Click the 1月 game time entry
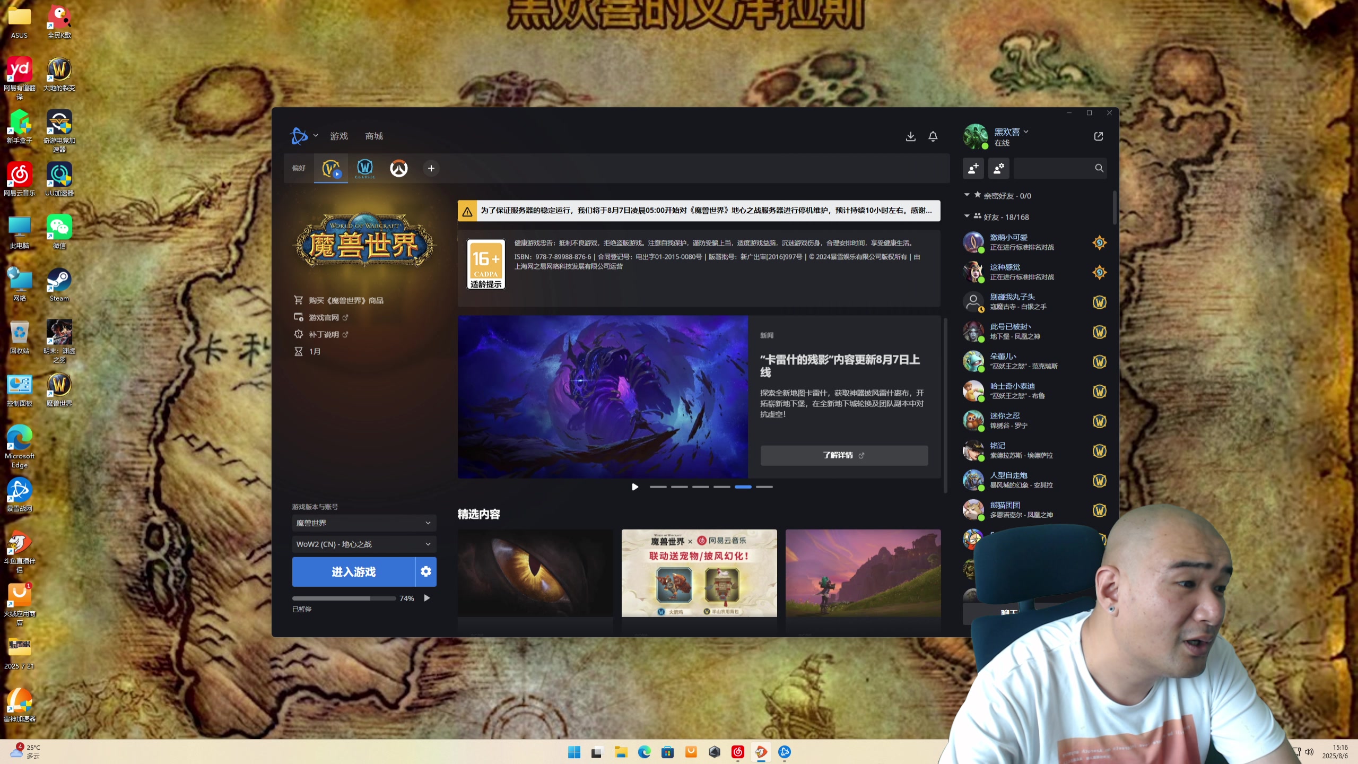The height and width of the screenshot is (764, 1358). [x=308, y=351]
